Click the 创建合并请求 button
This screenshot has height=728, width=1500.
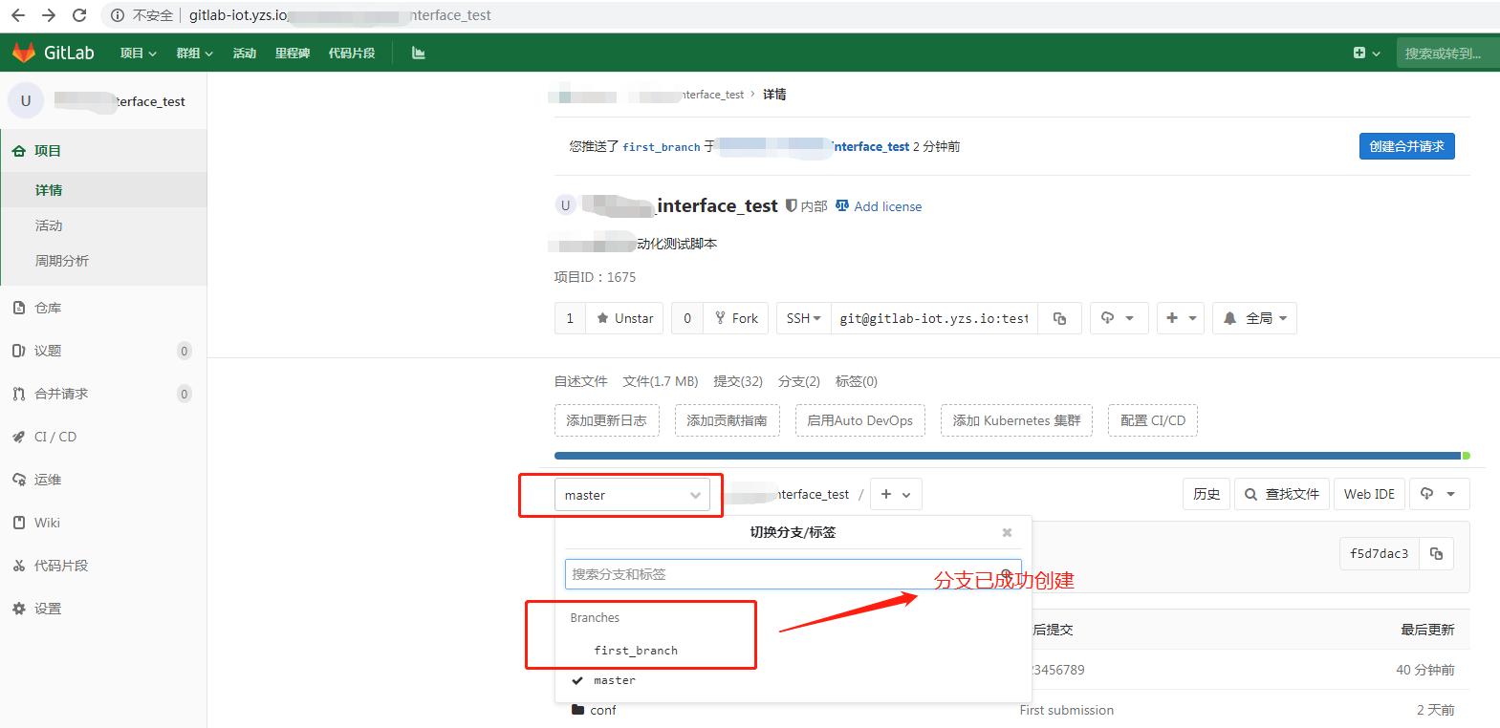click(x=1406, y=146)
